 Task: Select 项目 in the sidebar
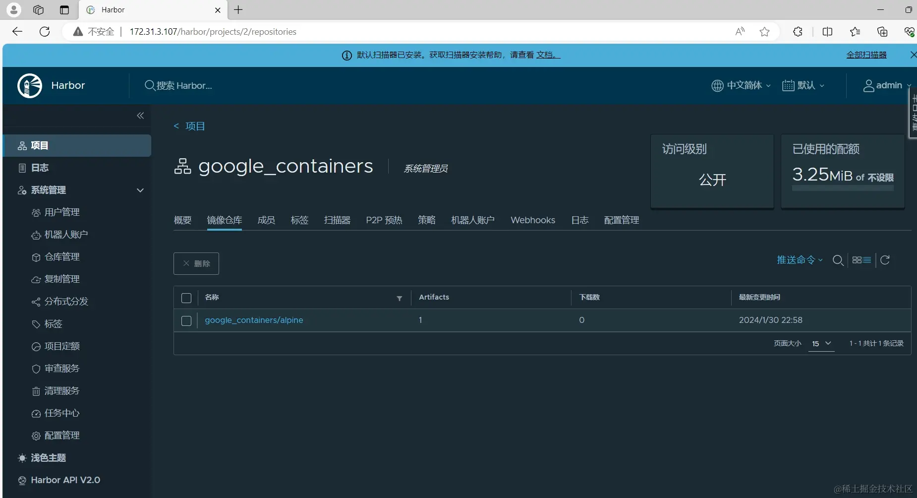(77, 145)
